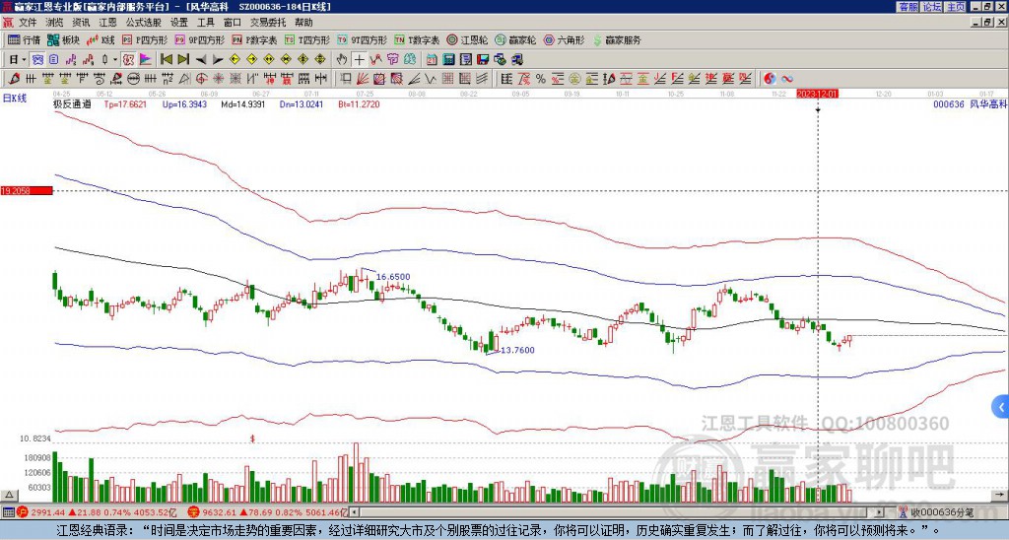1009x540 pixels.
Task: Open the 工具 menu
Action: tap(205, 23)
